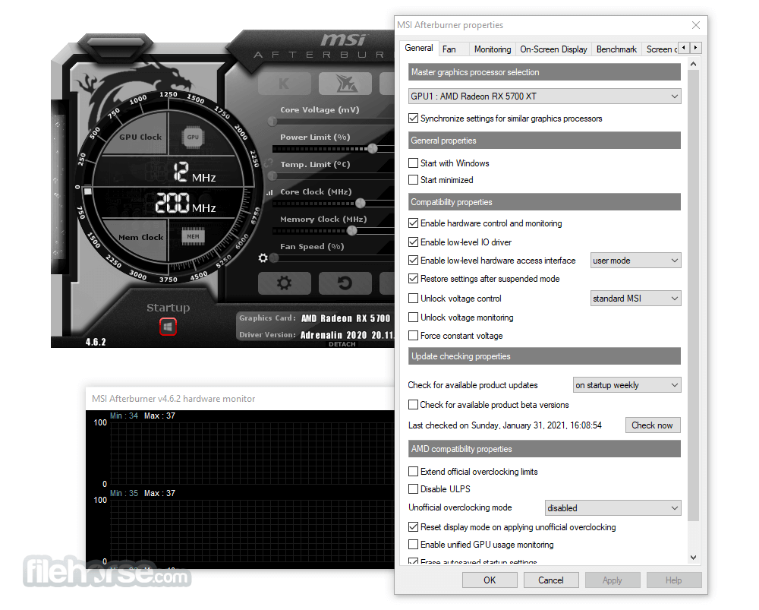This screenshot has width=759, height=610.
Task: Click the DETACH label under driver version
Action: coord(342,344)
